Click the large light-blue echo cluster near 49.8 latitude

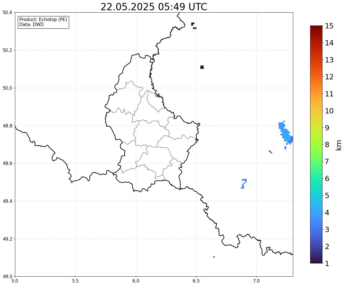coord(286,133)
